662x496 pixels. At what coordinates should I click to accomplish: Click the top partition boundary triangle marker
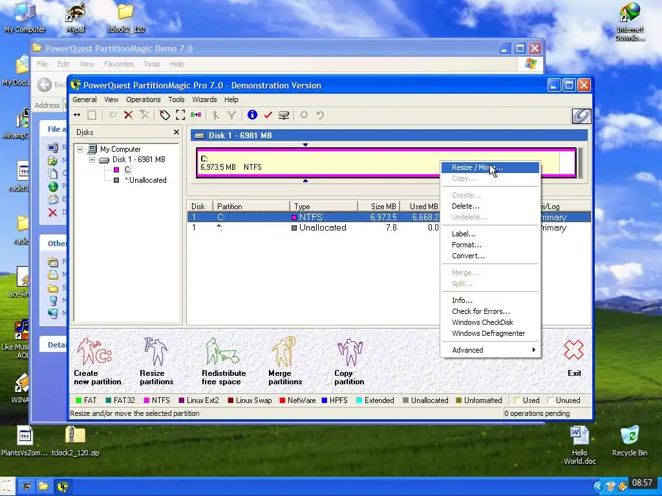click(x=305, y=145)
